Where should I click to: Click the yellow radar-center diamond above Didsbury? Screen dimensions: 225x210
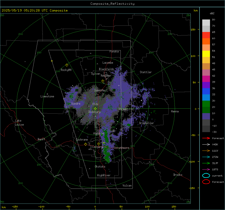click(95, 109)
